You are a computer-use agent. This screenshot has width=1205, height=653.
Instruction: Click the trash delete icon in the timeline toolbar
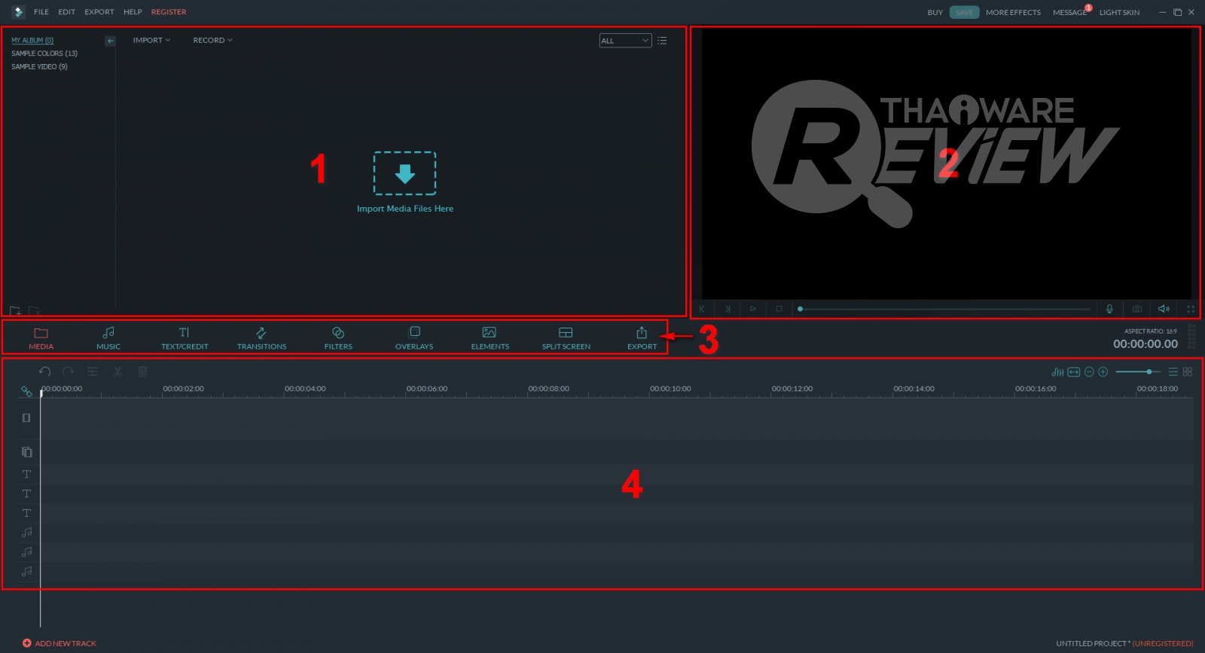[x=142, y=371]
